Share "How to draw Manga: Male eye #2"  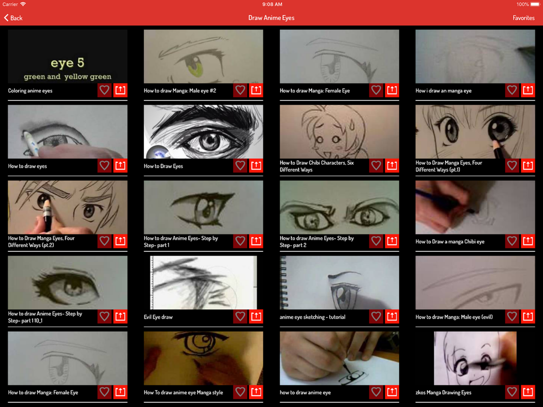click(256, 90)
